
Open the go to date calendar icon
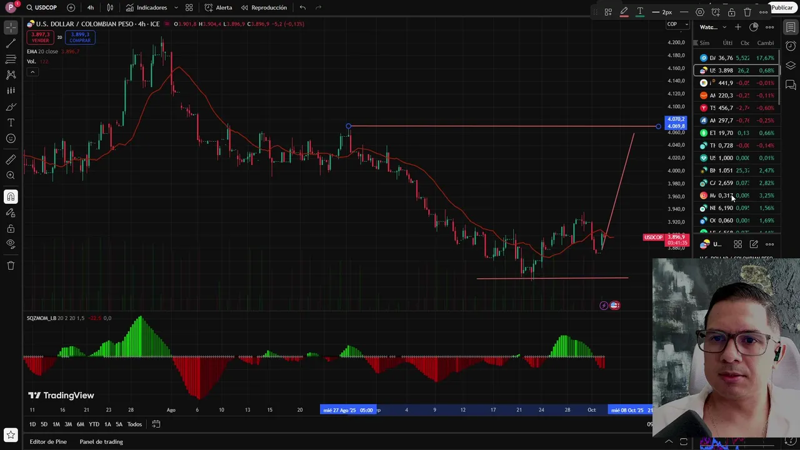point(156,424)
